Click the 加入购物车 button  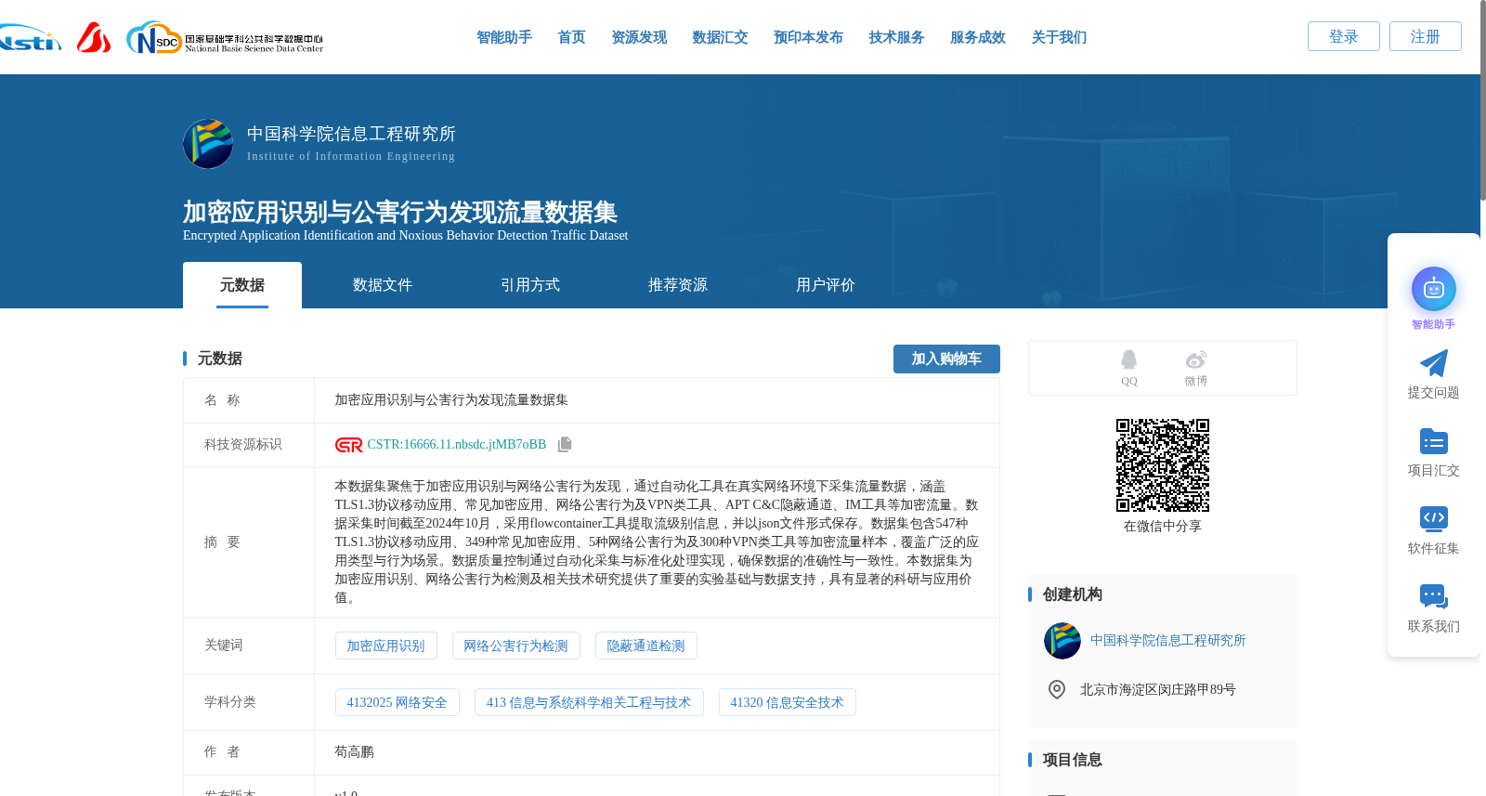point(946,359)
